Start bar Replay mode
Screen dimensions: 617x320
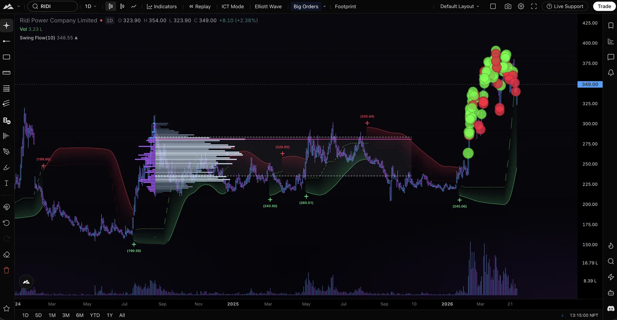click(x=200, y=7)
